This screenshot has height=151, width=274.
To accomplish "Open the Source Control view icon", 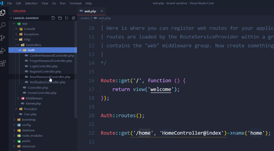I will click(3, 38).
